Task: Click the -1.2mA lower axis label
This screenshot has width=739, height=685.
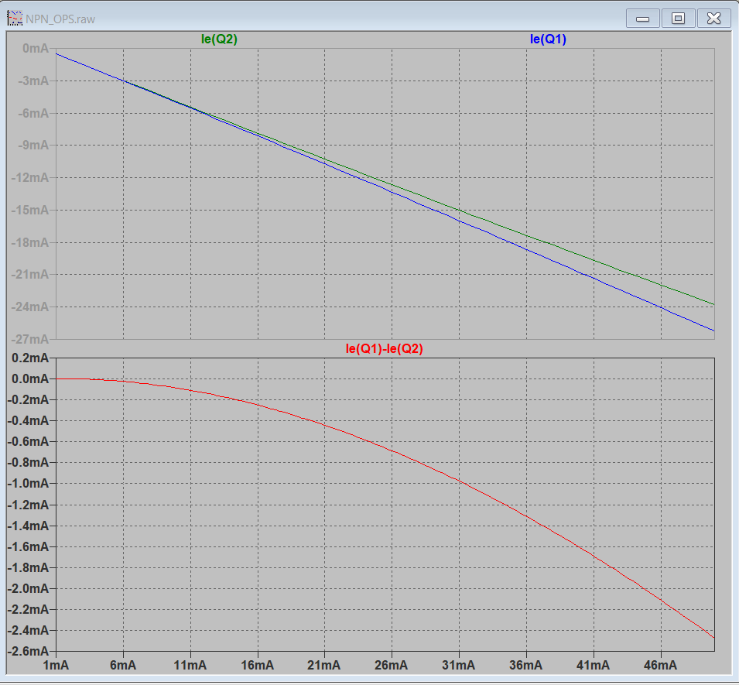Action: (x=28, y=505)
